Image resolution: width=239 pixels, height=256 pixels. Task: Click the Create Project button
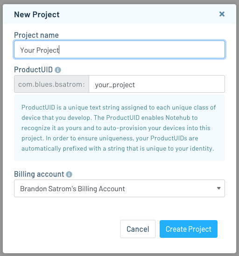(x=189, y=229)
